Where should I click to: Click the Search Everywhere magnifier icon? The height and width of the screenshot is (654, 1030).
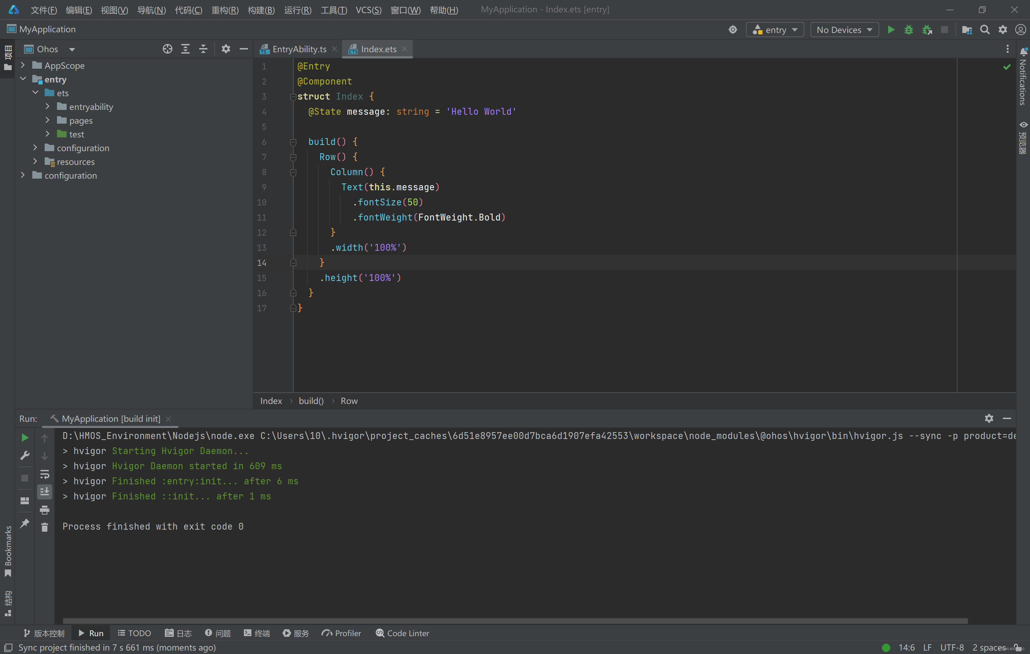(985, 30)
